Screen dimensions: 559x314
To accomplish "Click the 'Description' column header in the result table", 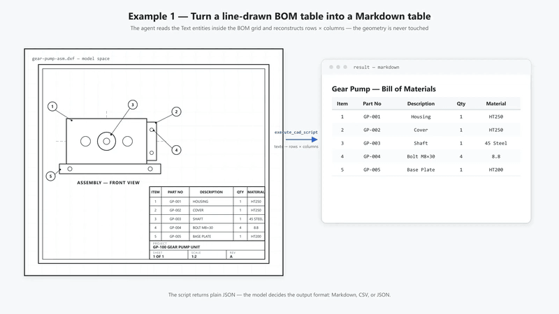I will pyautogui.click(x=421, y=103).
